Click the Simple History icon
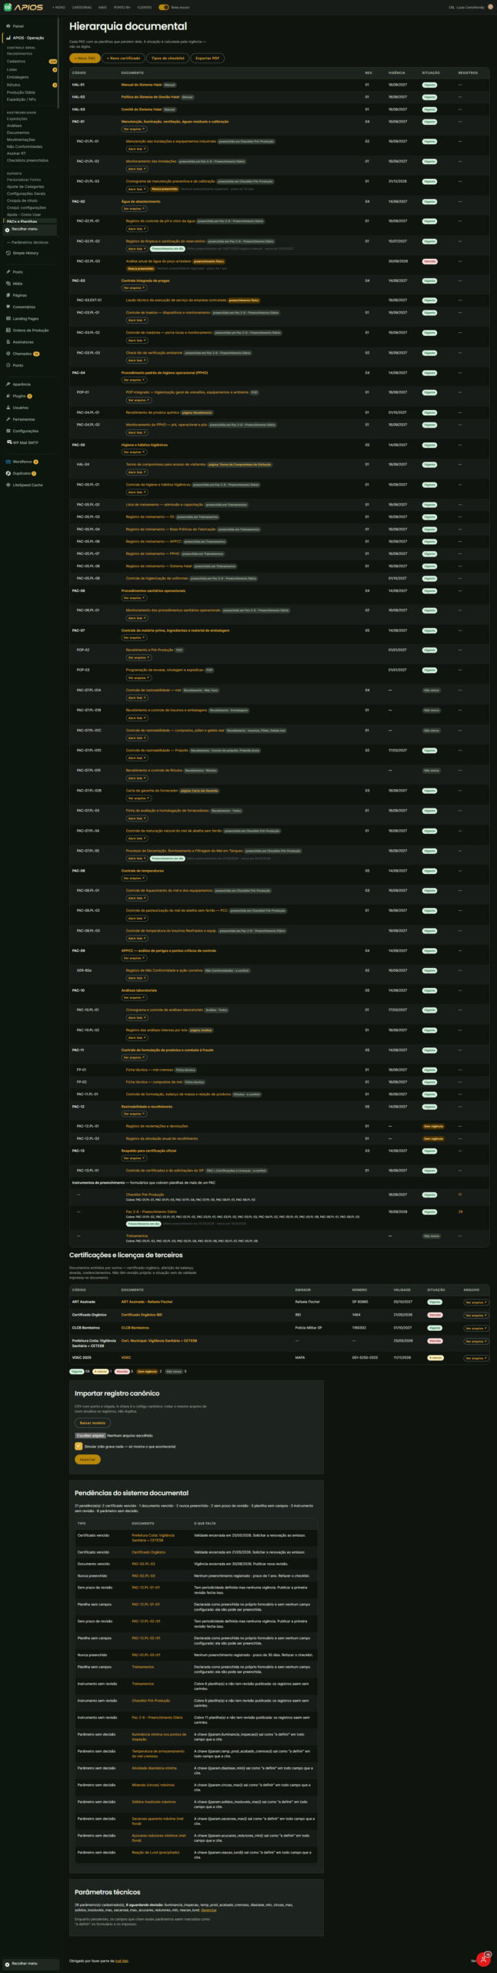This screenshot has height=1973, width=497. [8, 253]
